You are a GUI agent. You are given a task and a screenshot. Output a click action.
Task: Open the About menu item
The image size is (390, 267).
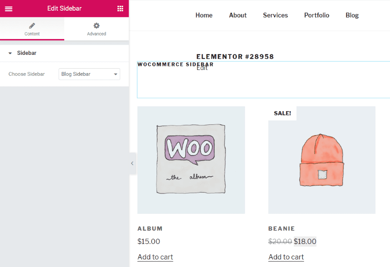tap(238, 15)
